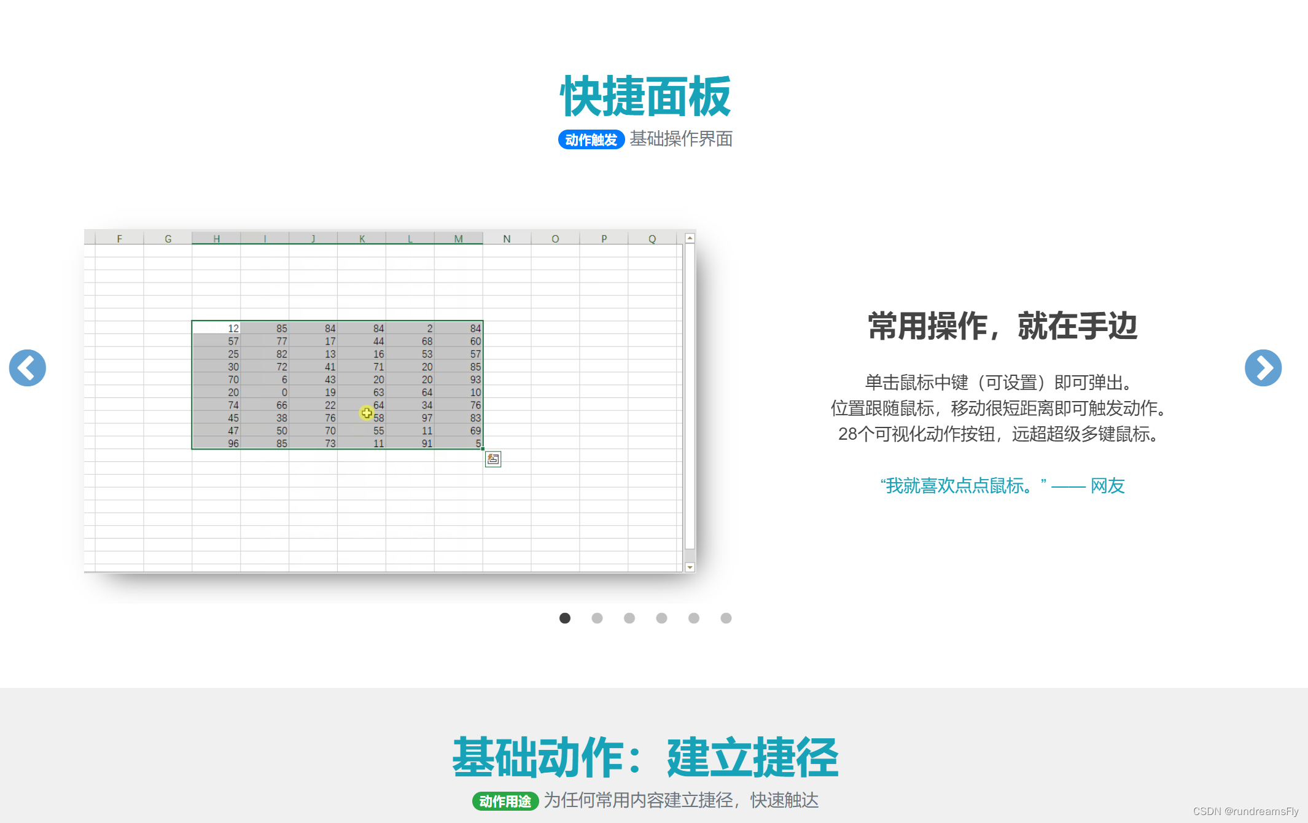Screen dimensions: 1308x823
Task: Select column N header in the spreadsheet
Action: coord(507,238)
